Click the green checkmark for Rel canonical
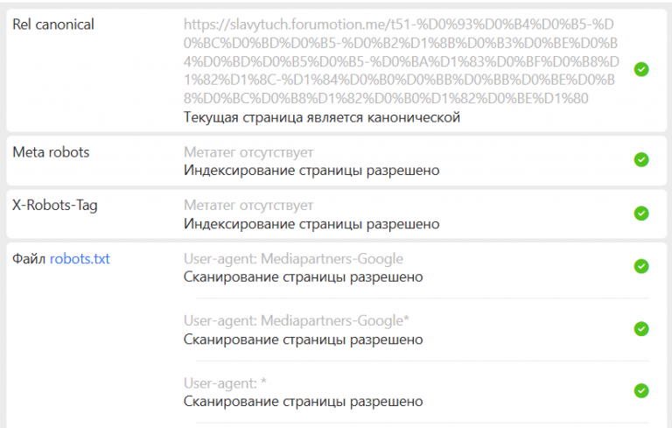The height and width of the screenshot is (428, 672). point(641,69)
